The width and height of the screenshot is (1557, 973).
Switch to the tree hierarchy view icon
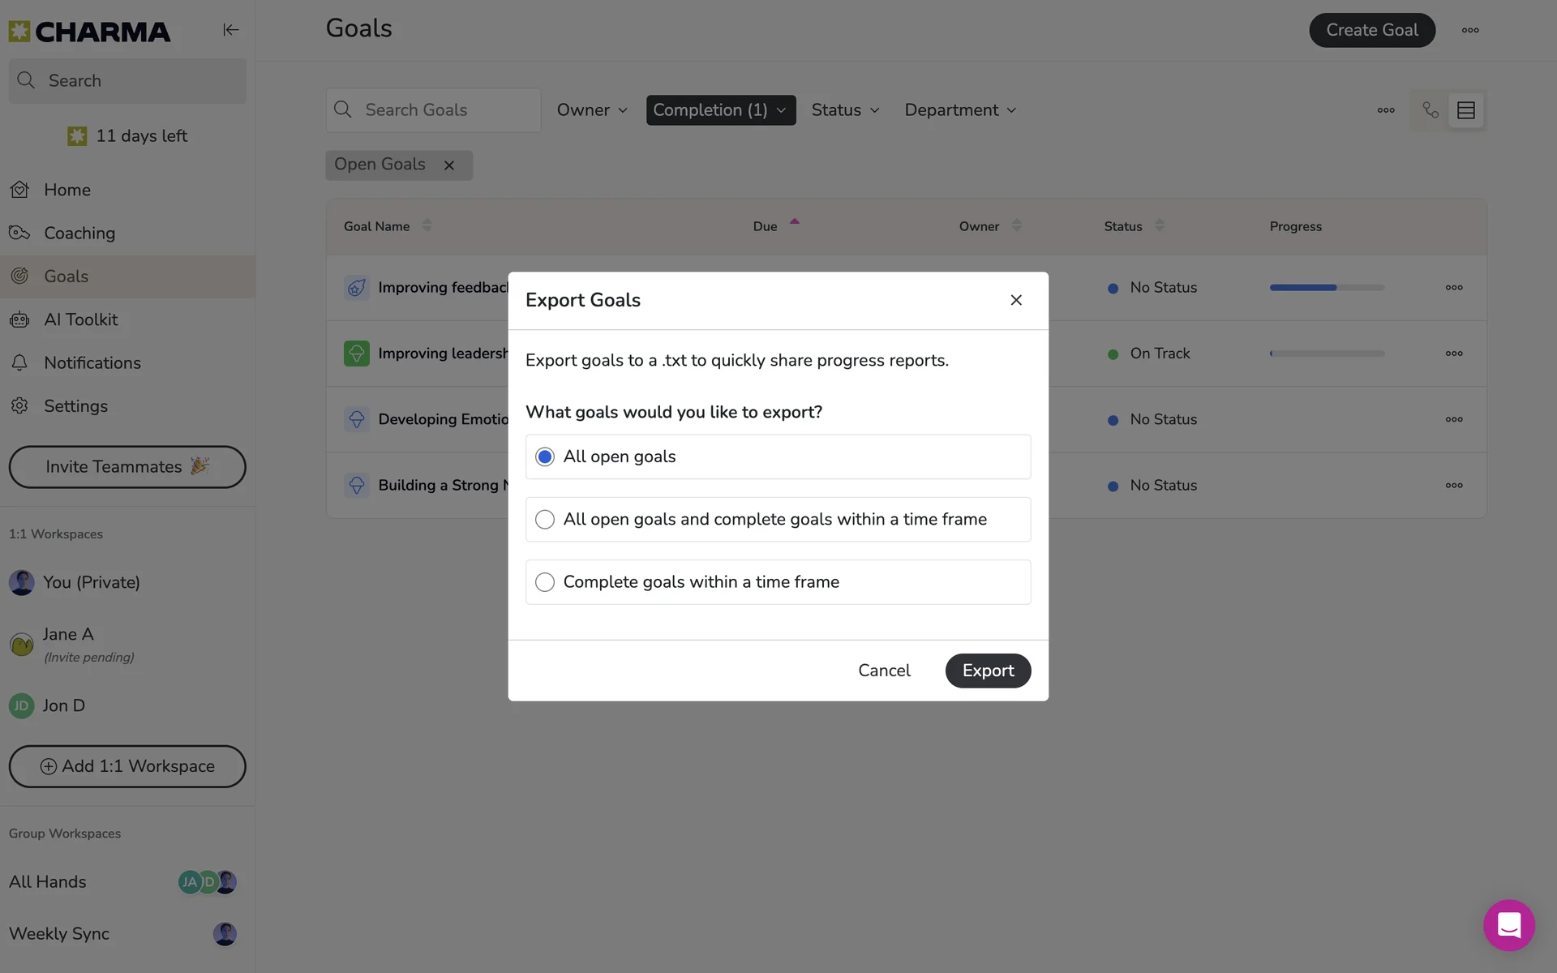pyautogui.click(x=1430, y=110)
